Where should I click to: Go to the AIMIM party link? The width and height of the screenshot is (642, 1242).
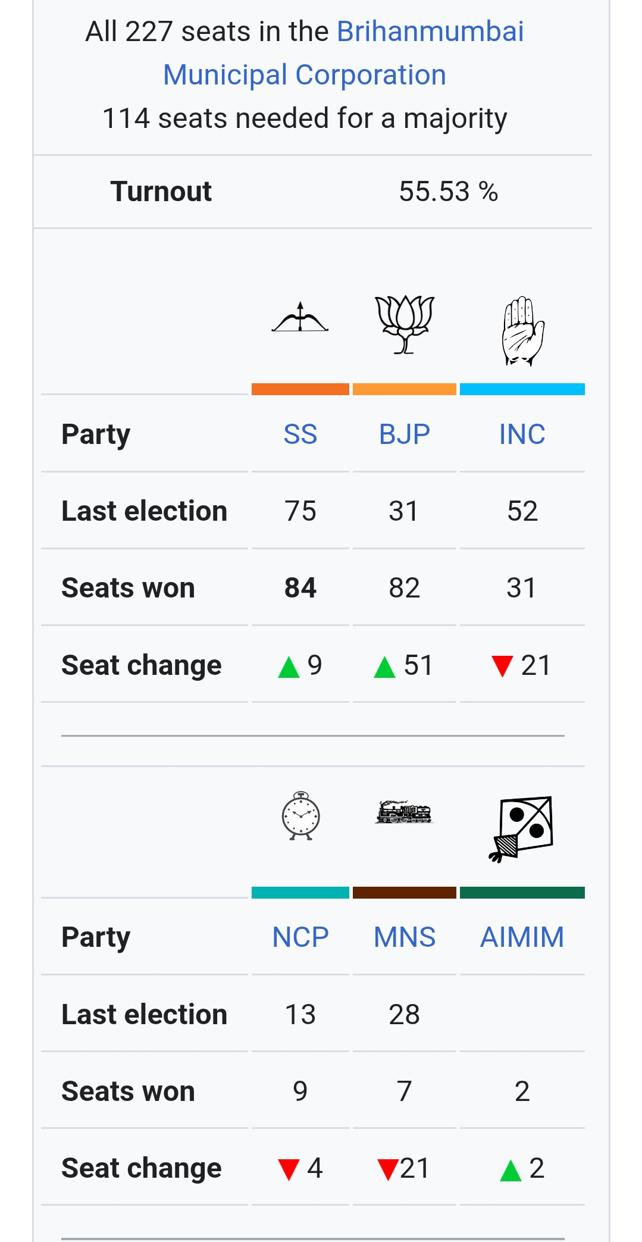522,937
